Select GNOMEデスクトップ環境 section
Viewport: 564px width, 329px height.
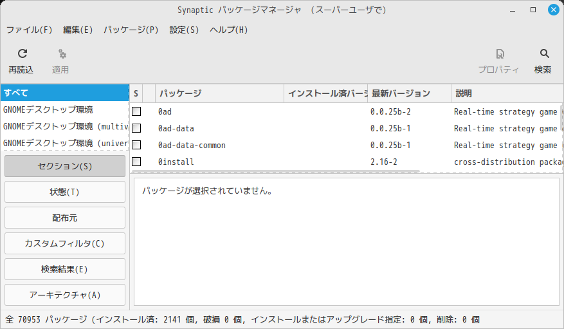65,109
